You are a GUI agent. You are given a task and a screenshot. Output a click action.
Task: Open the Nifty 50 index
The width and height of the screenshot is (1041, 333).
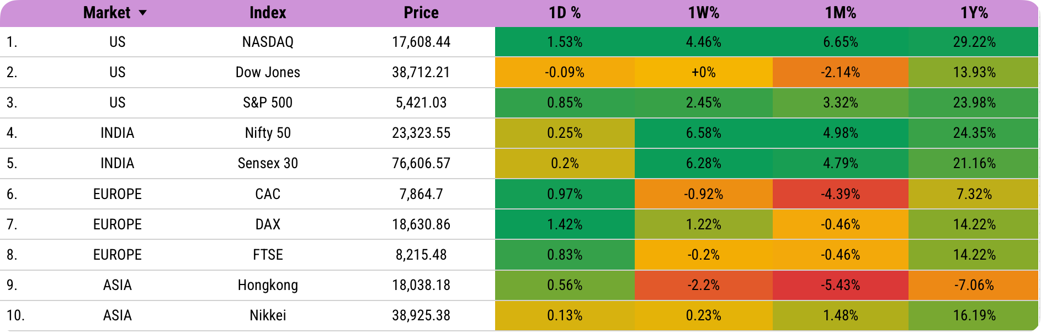268,133
